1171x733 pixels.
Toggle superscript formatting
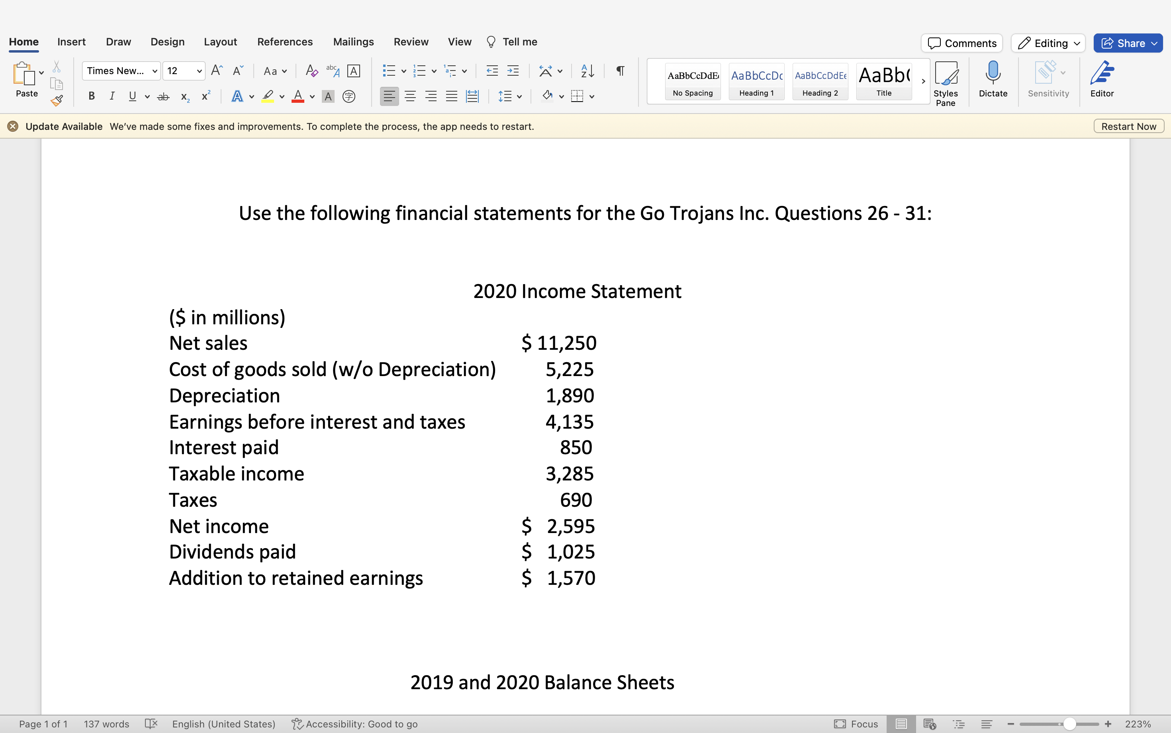tap(206, 96)
